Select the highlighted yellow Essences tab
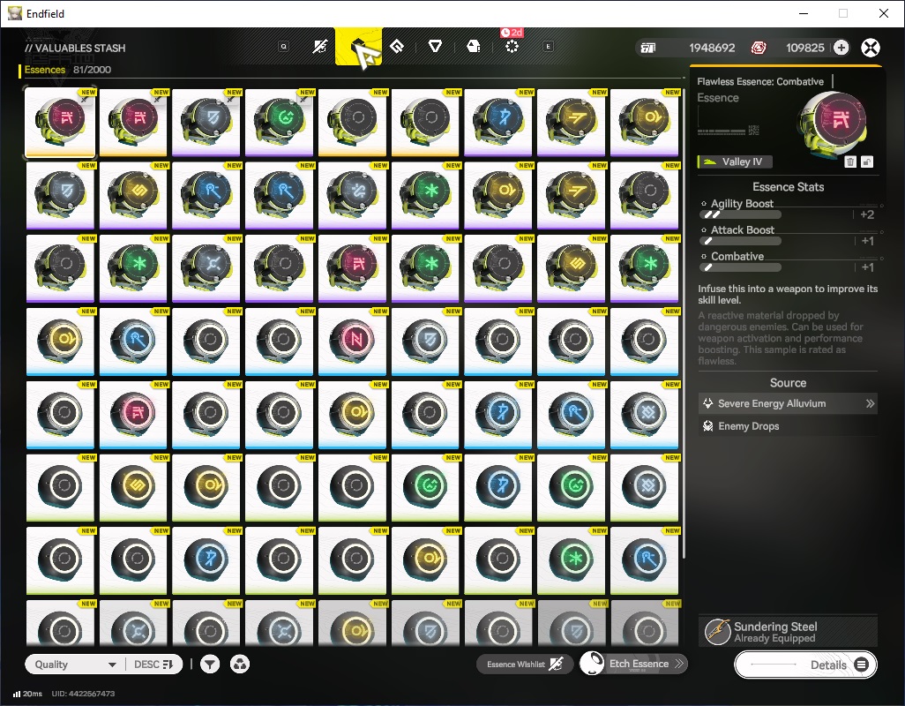The height and width of the screenshot is (706, 905). tap(358, 46)
